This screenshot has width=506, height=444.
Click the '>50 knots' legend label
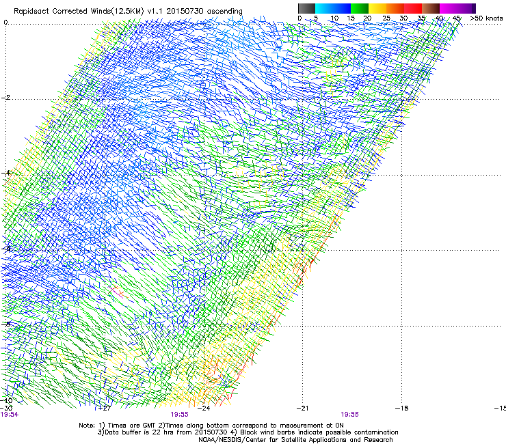486,18
